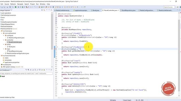This screenshot has width=181, height=101.
Task: Click the Boot Dashboard debug icon
Action: [28, 70]
